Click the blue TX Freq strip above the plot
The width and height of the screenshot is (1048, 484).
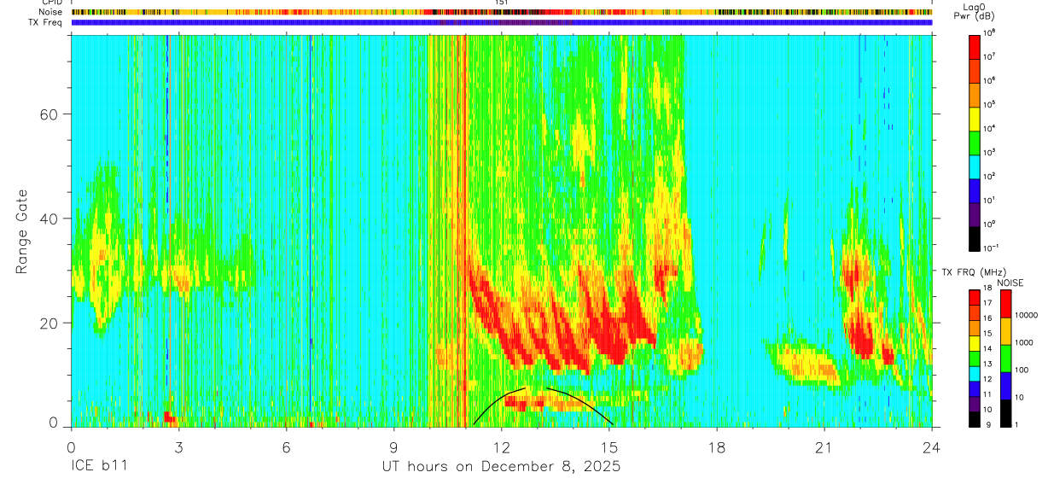[501, 22]
